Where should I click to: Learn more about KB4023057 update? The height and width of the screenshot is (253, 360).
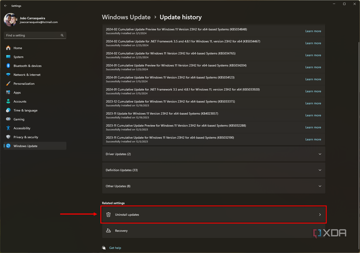313,116
